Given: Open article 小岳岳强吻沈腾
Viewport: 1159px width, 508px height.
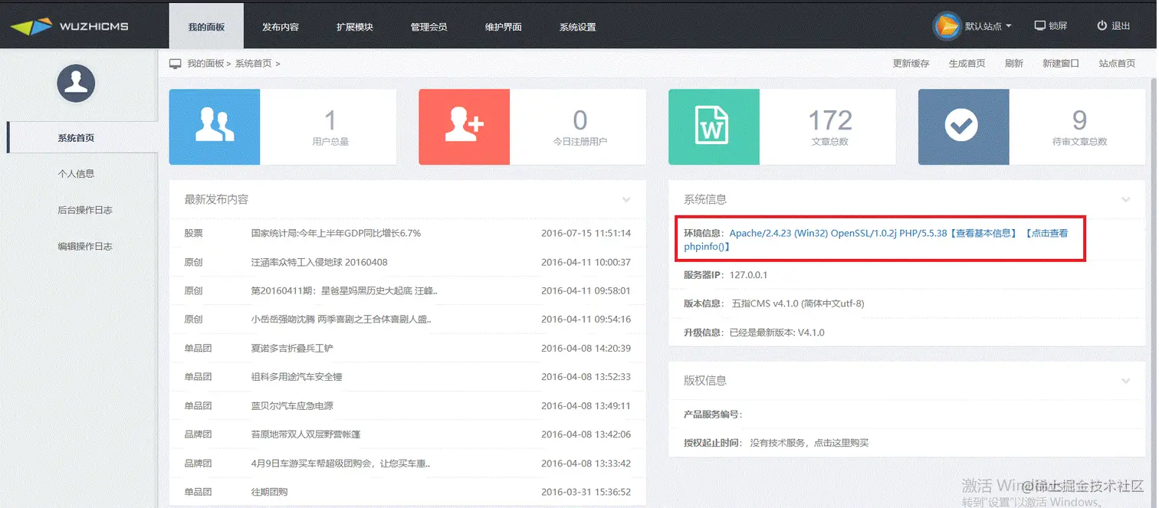Looking at the screenshot, I should [341, 320].
